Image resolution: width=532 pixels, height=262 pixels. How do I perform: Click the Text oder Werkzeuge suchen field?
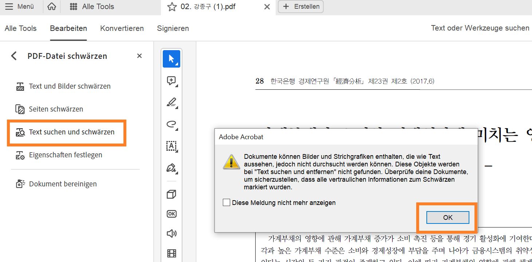point(480,28)
